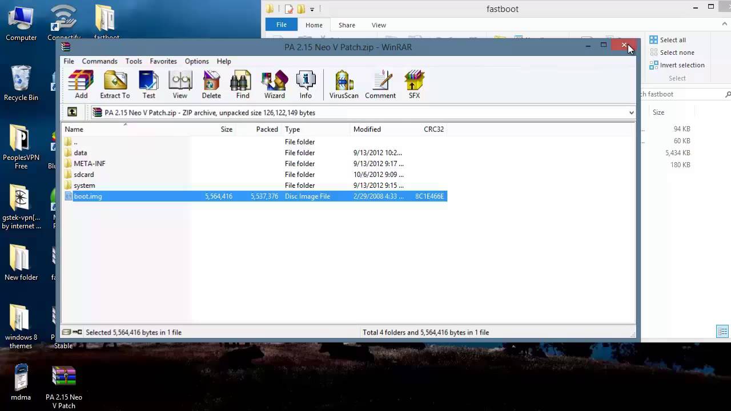This screenshot has height=411, width=731.
Task: Select PA 2.15 Neo V Patch desktop archive
Action: pos(64,388)
